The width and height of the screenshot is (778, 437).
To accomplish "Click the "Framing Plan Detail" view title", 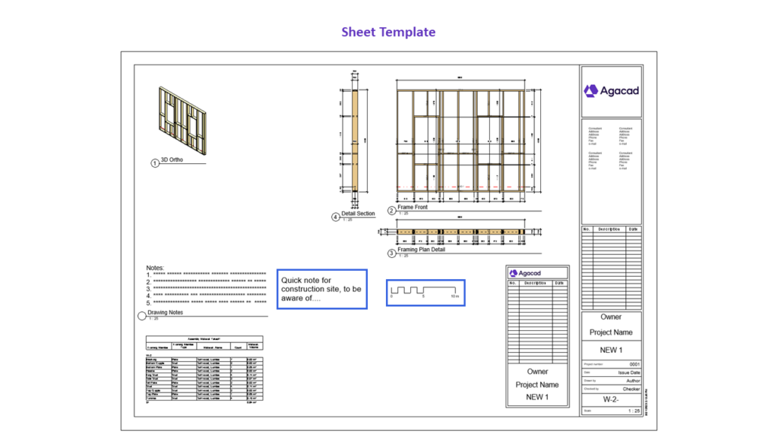I will coord(421,250).
